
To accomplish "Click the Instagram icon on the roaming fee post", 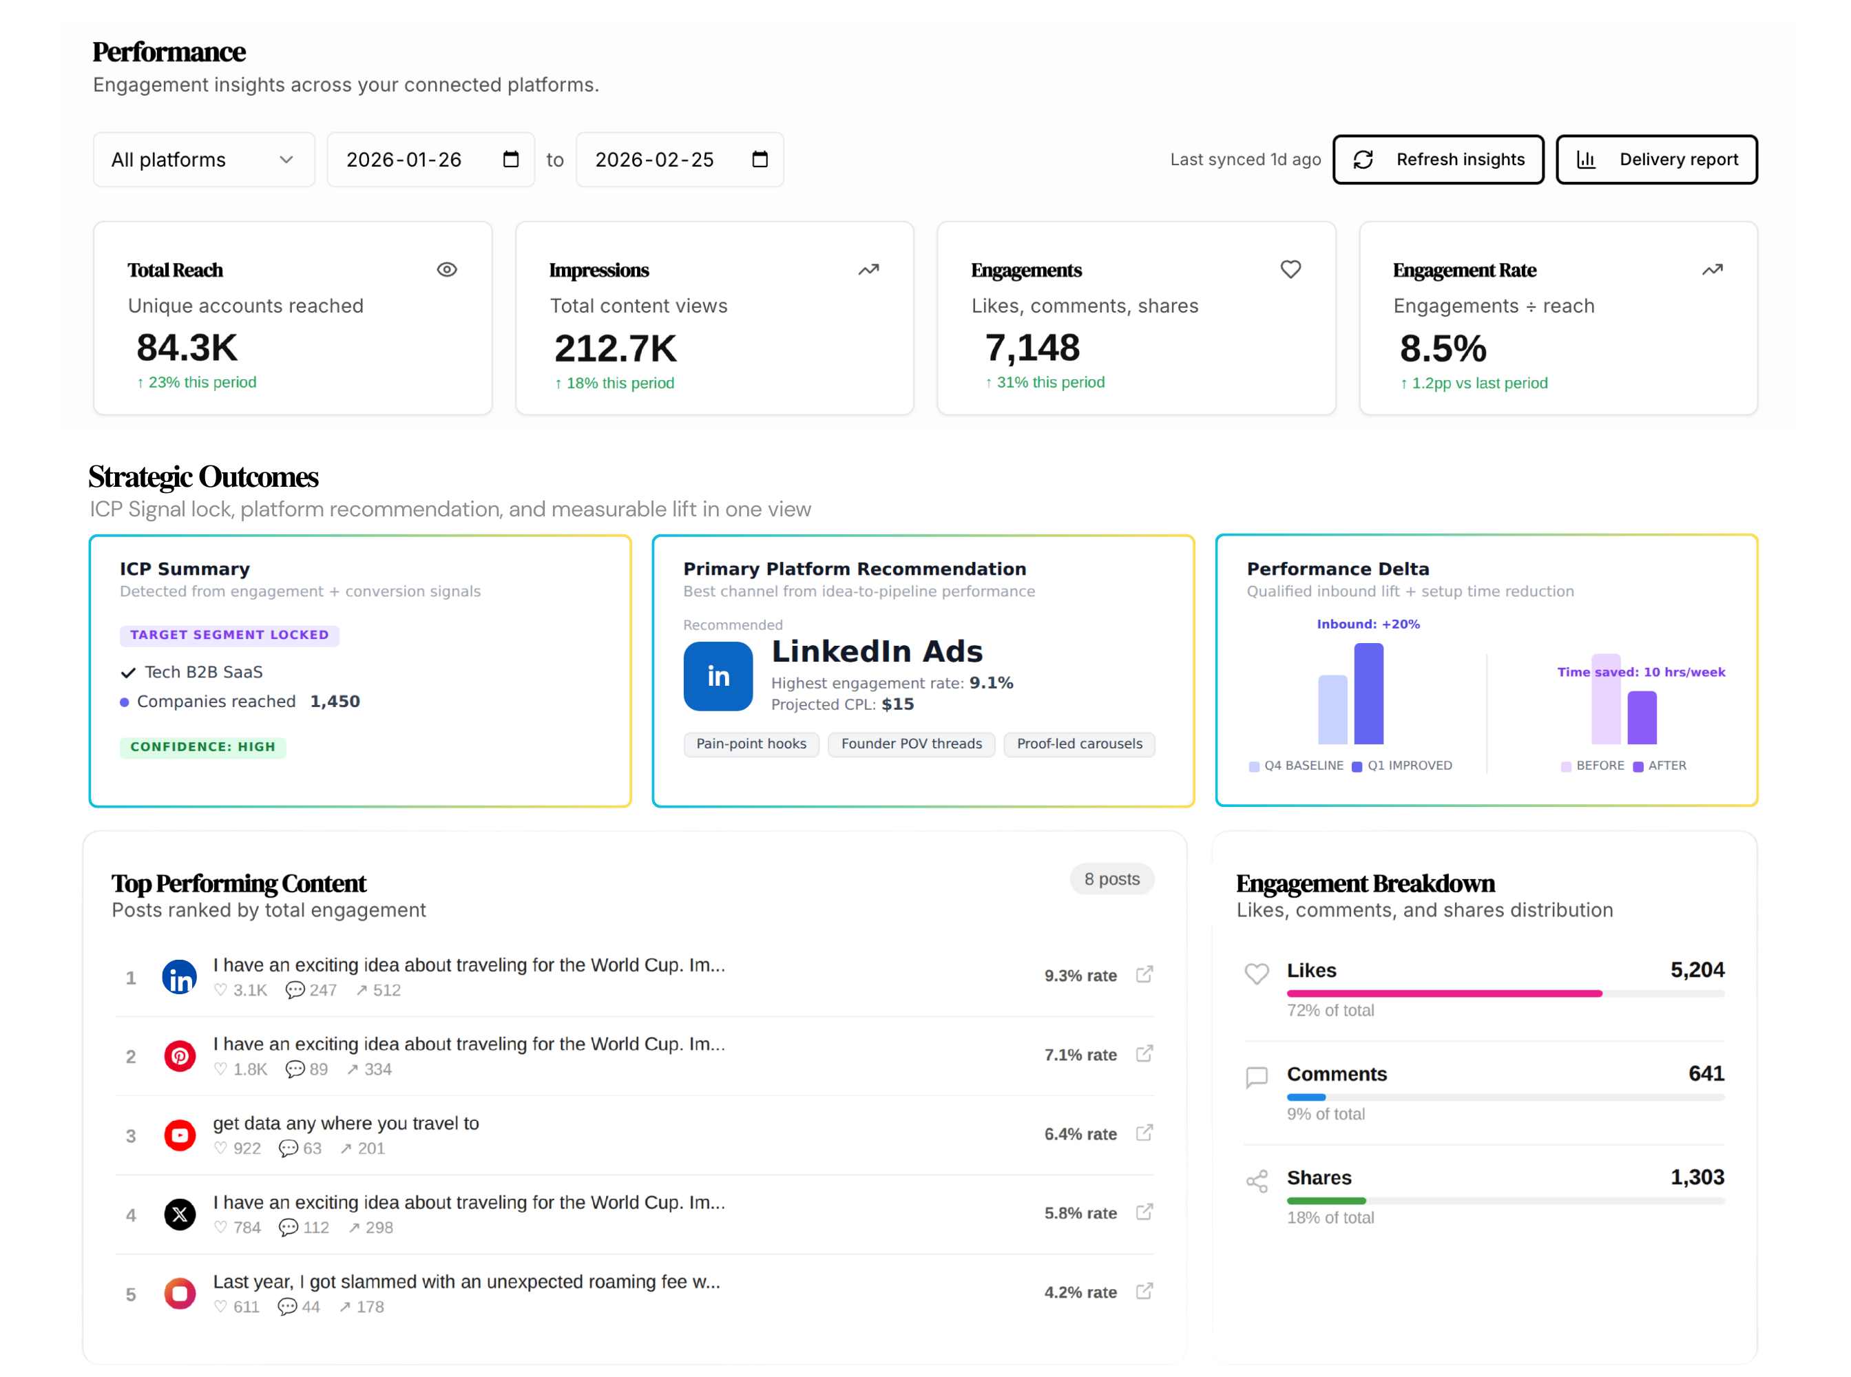I will coord(179,1293).
